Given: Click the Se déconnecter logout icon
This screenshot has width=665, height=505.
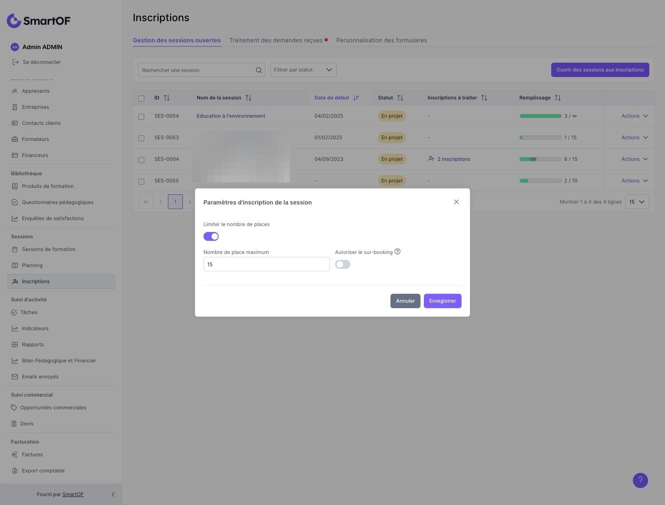Looking at the screenshot, I should click(x=16, y=62).
